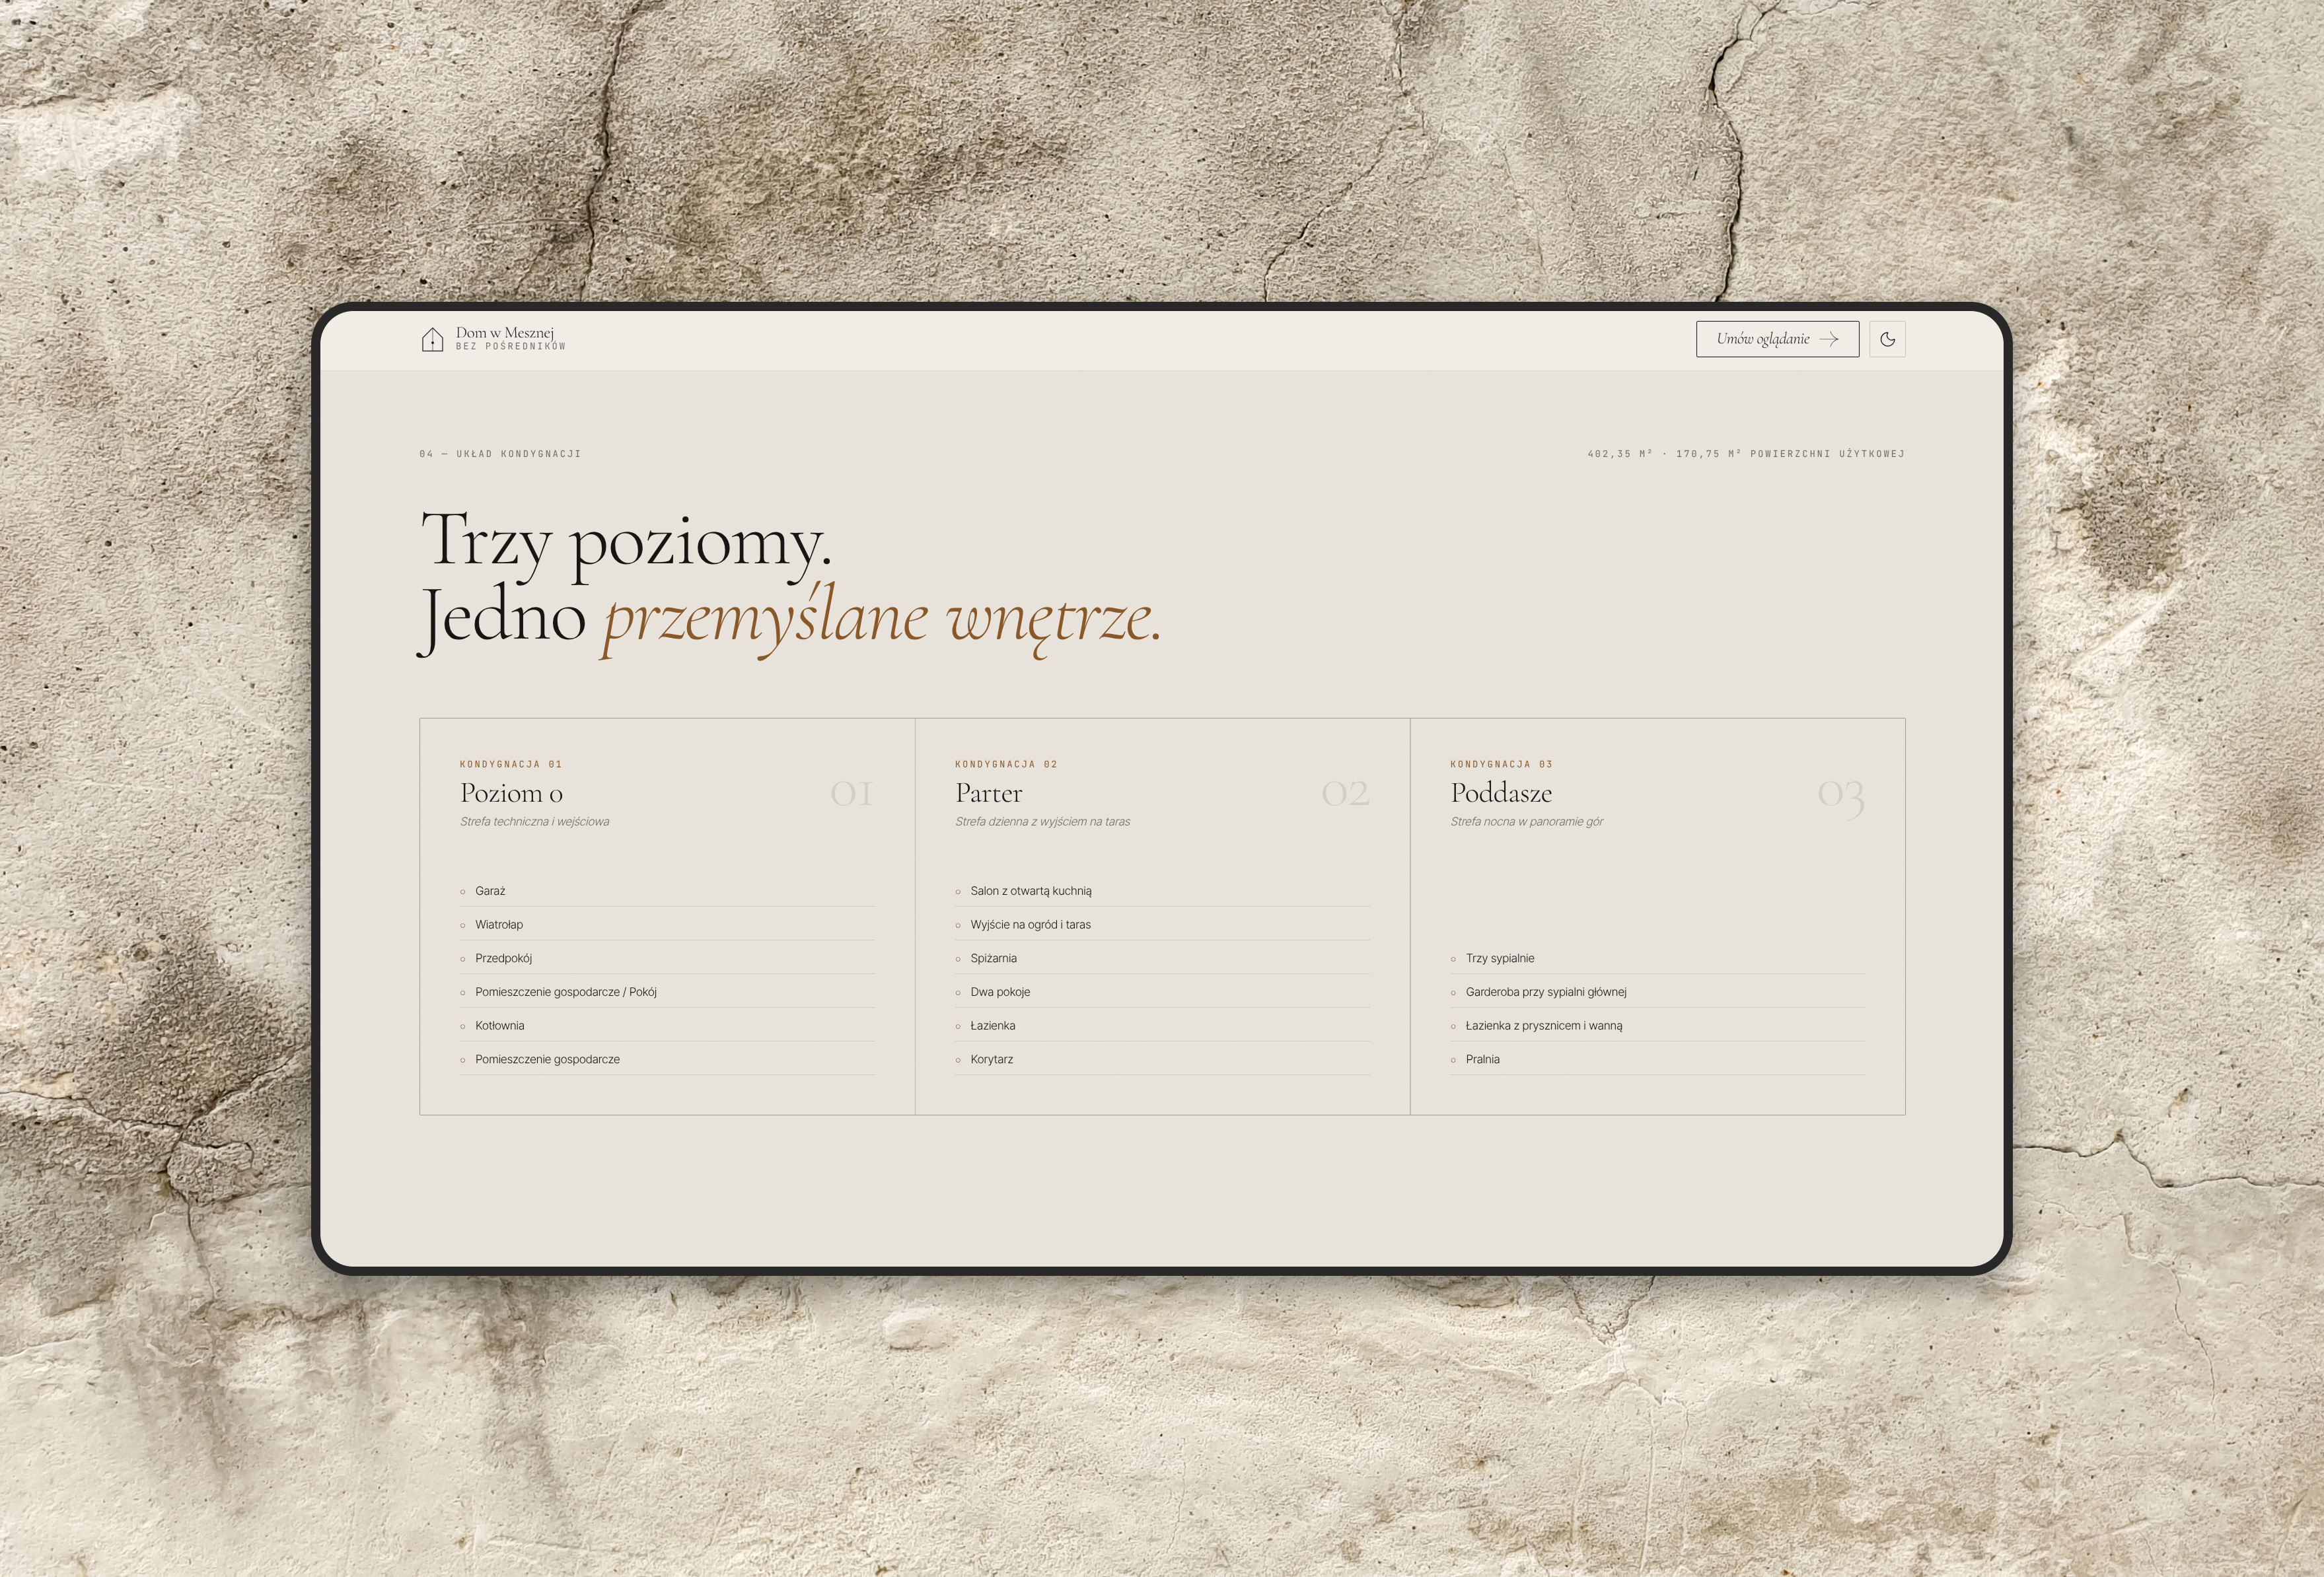Click Salon z otwartą kuchnią row
This screenshot has width=2324, height=1577.
pyautogui.click(x=1162, y=890)
